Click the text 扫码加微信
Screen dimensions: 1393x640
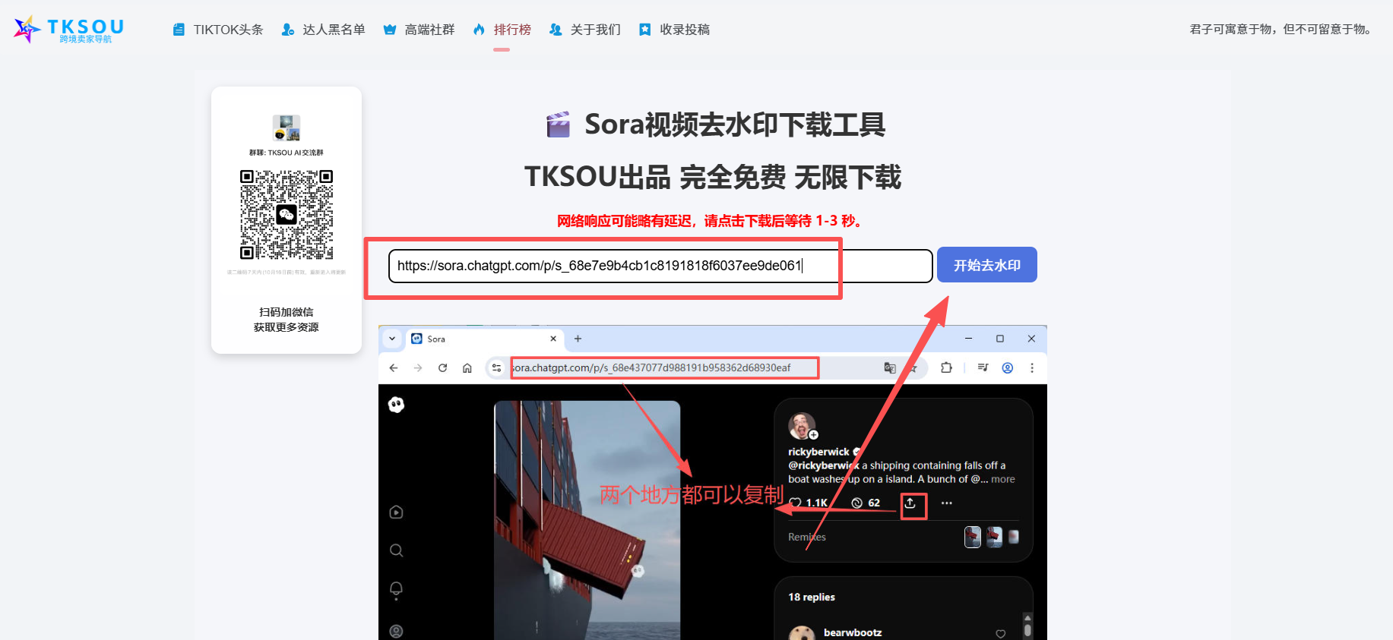[x=287, y=312]
